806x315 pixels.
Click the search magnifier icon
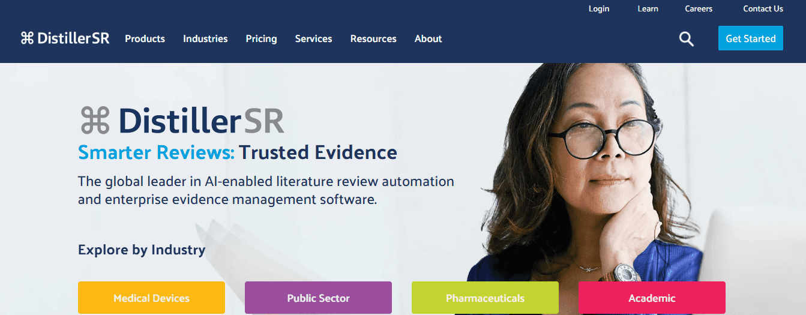coord(686,39)
